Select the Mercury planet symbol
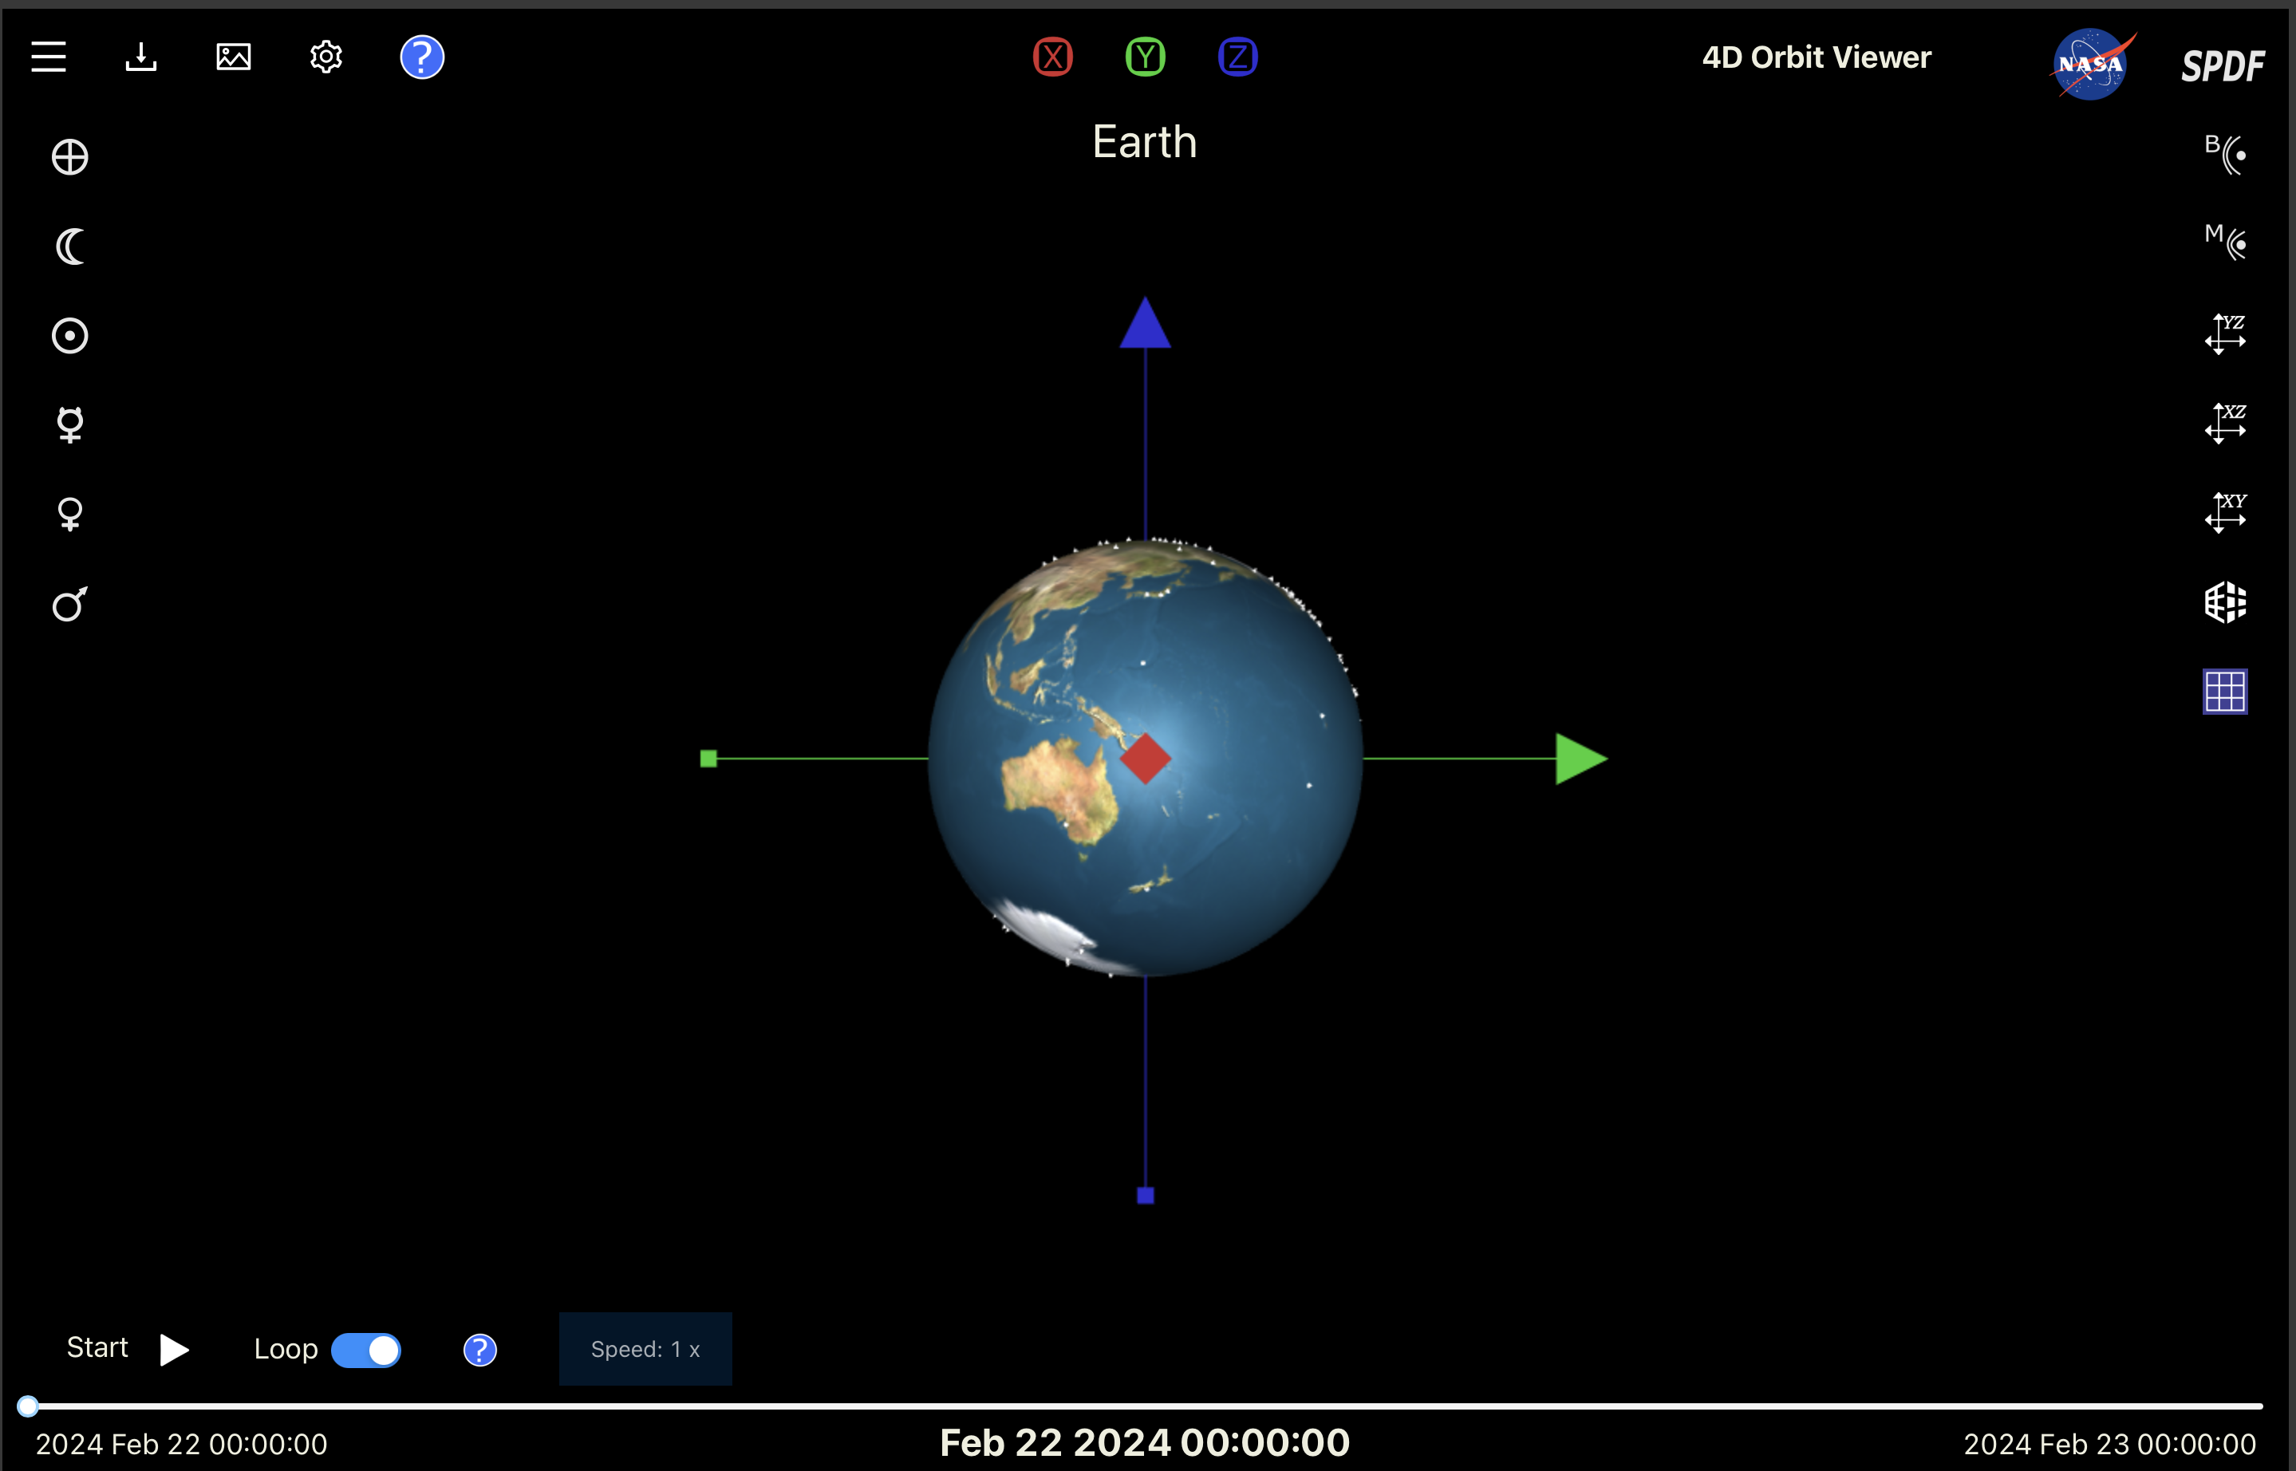This screenshot has width=2296, height=1471. tap(69, 425)
